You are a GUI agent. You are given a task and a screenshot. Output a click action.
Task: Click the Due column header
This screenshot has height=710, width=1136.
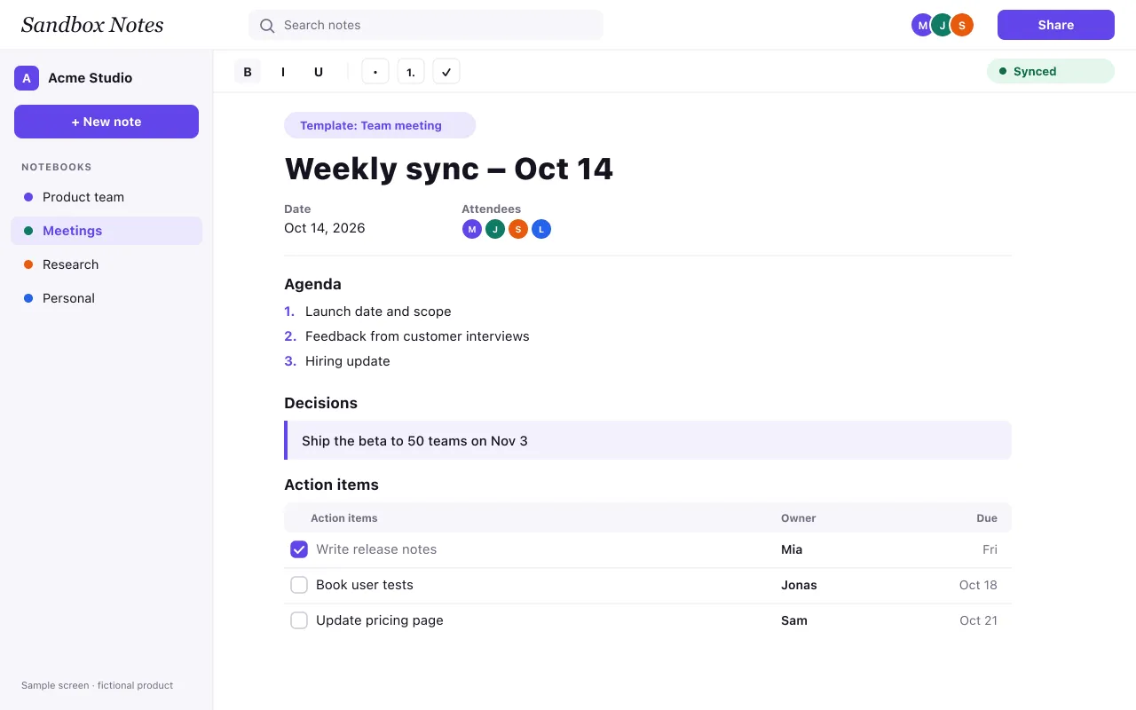(987, 518)
